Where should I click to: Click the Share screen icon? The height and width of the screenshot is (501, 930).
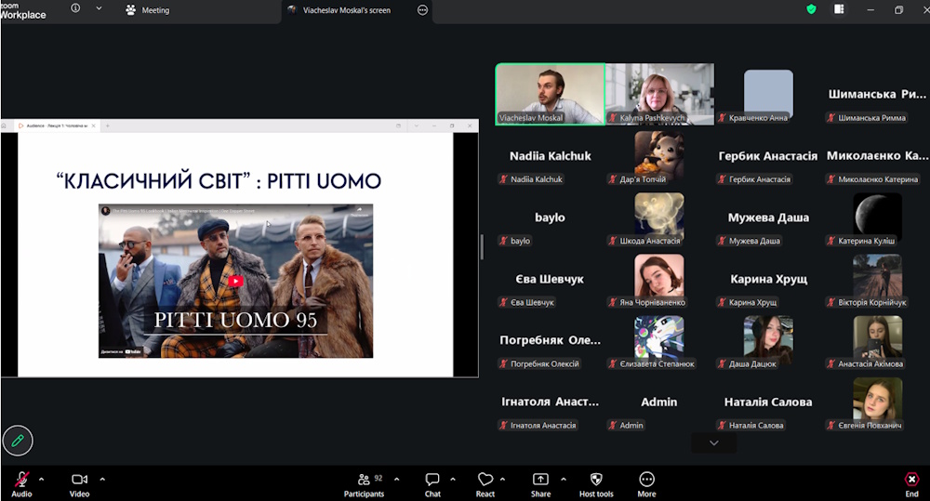[540, 480]
